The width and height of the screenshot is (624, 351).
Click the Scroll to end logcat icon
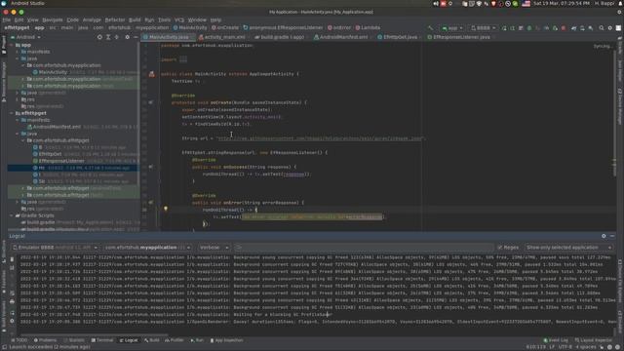tap(12, 267)
